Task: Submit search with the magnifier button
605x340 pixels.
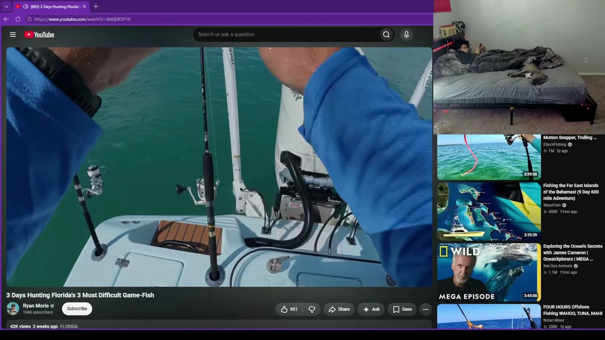Action: (x=386, y=34)
